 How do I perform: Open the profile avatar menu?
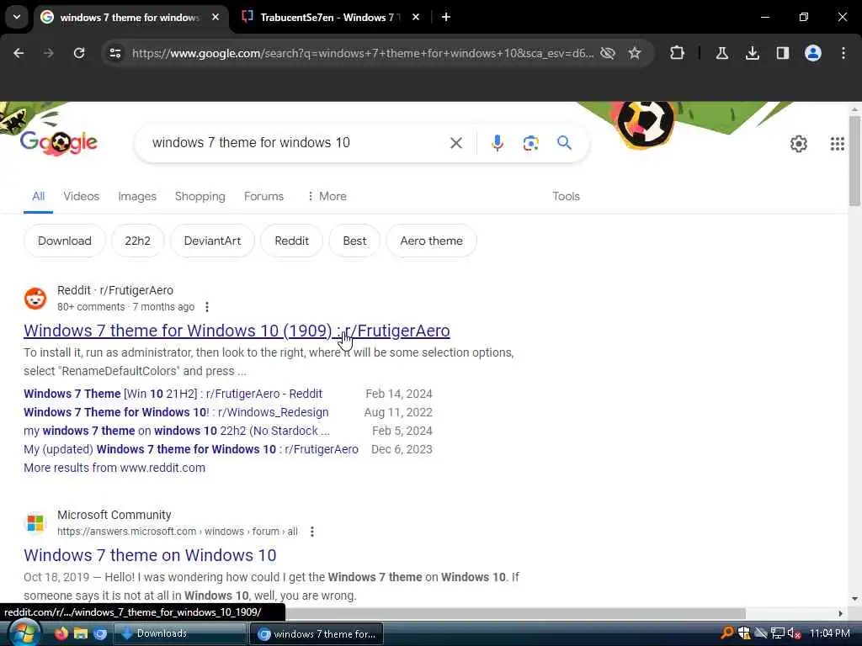813,53
